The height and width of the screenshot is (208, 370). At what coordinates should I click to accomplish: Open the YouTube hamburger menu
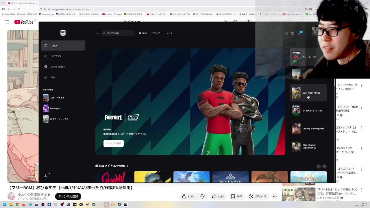tap(7, 22)
